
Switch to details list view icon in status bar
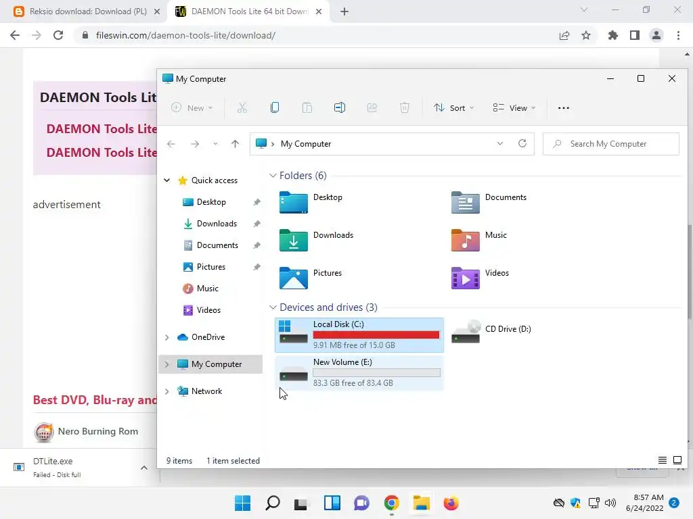(x=662, y=460)
